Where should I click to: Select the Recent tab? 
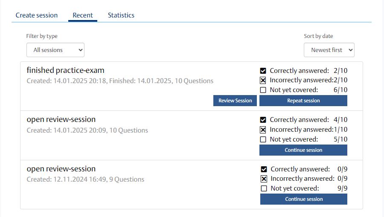[x=83, y=15]
